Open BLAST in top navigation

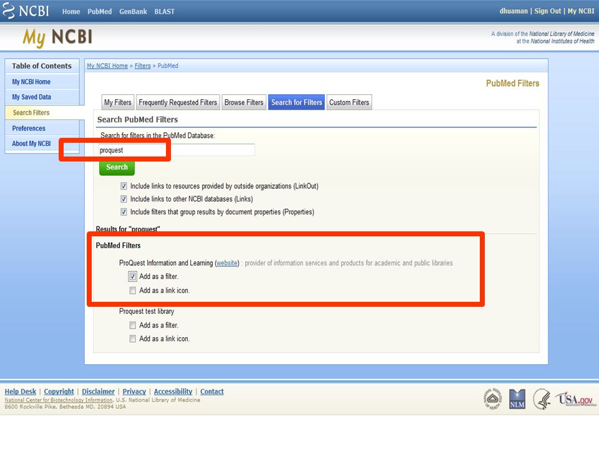pyautogui.click(x=164, y=11)
